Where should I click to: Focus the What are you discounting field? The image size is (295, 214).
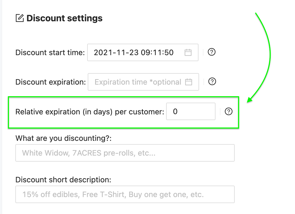point(125,153)
